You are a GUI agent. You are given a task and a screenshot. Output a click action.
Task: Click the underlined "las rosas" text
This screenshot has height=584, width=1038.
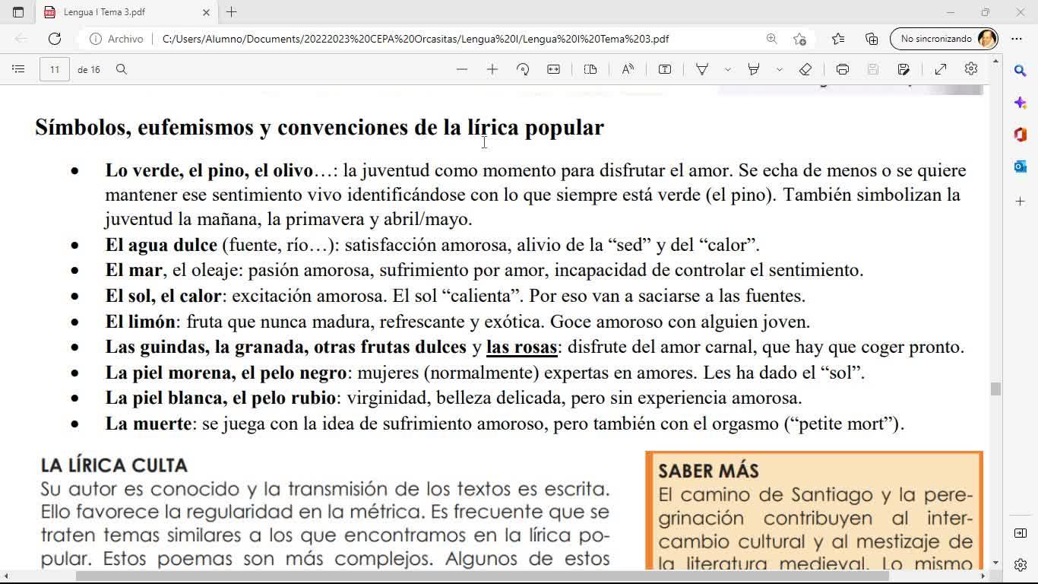(x=522, y=348)
